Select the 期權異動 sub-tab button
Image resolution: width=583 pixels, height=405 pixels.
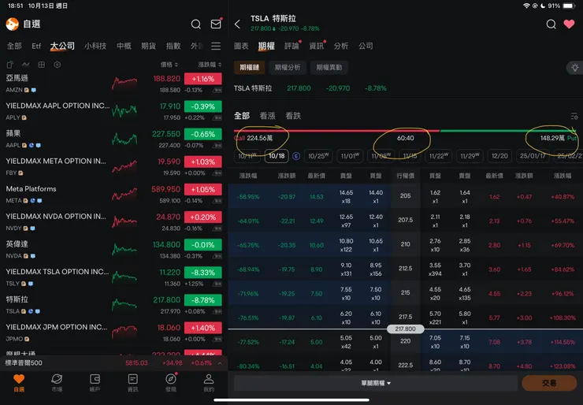point(329,68)
